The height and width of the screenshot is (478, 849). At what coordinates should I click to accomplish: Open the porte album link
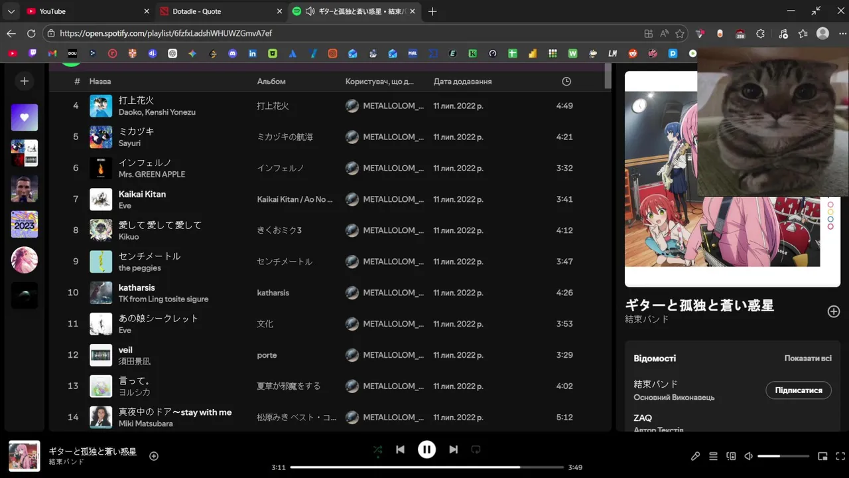(267, 355)
